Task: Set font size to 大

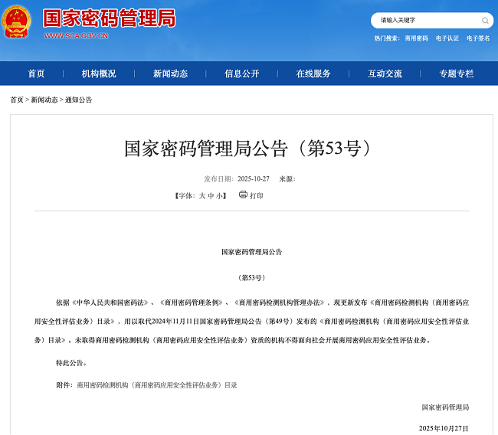Action: click(x=202, y=196)
